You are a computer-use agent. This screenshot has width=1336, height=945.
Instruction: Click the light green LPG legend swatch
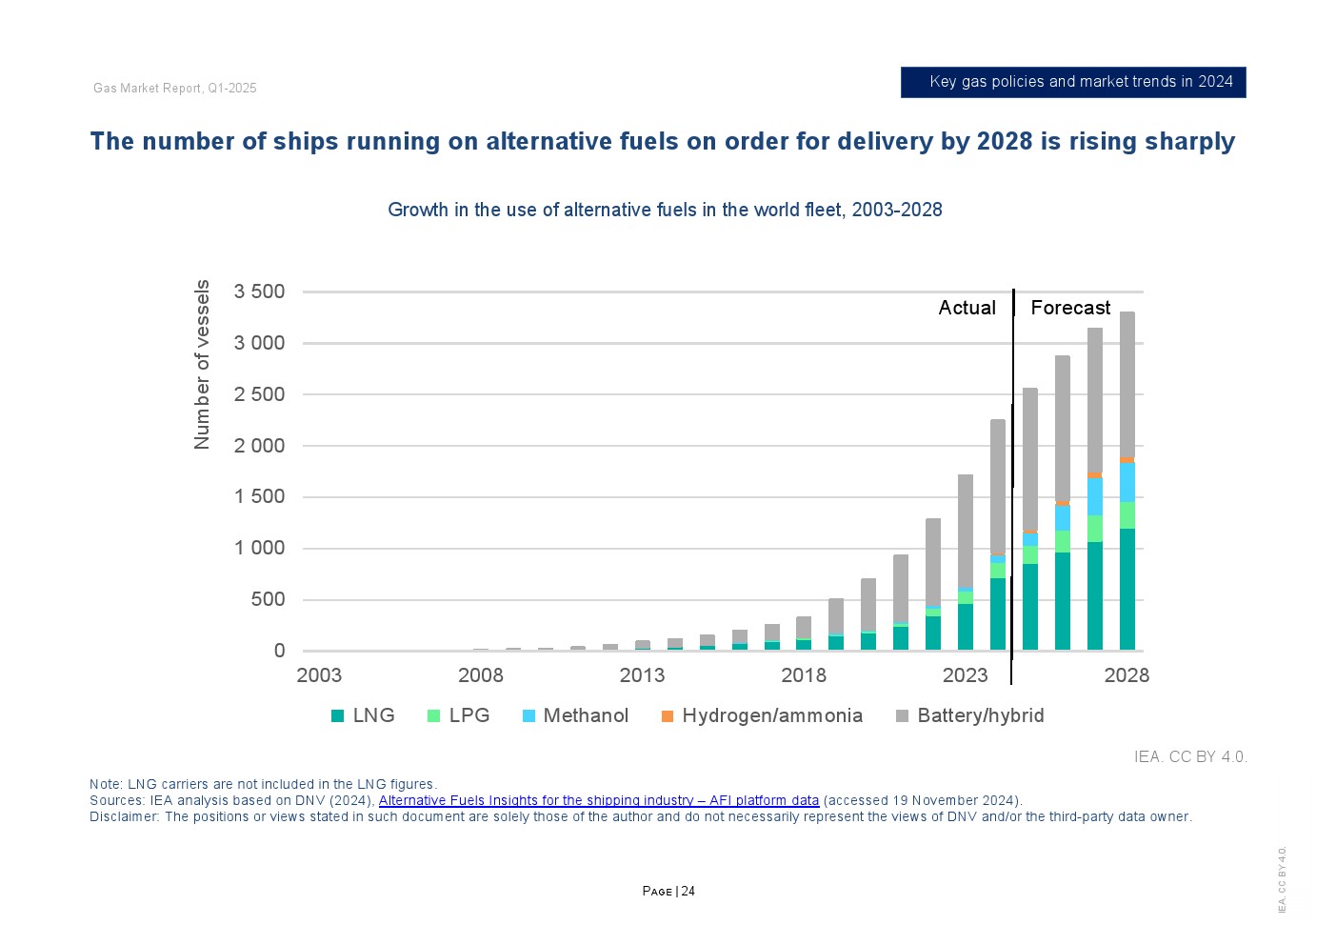tap(434, 716)
